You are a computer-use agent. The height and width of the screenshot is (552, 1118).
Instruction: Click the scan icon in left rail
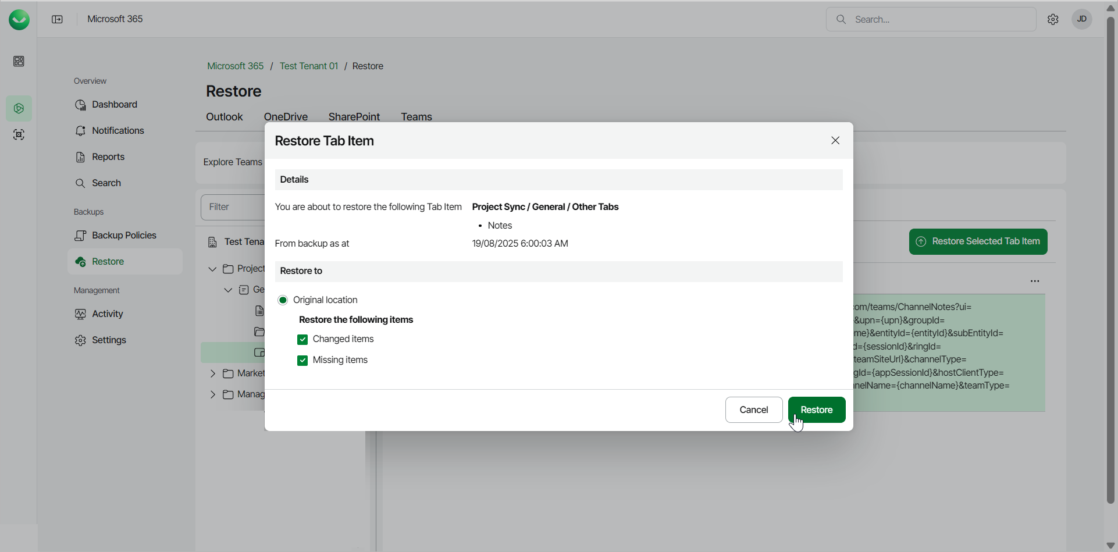(x=19, y=135)
